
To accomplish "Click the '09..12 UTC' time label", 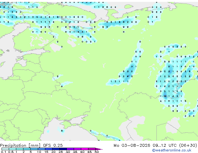I will tap(165, 146).
